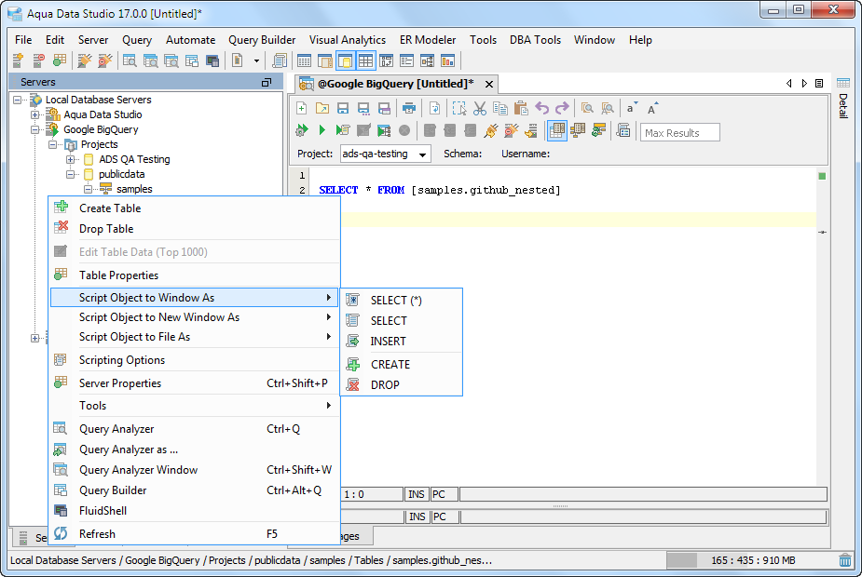
Task: Click Scripting Options in context menu
Action: [195, 359]
